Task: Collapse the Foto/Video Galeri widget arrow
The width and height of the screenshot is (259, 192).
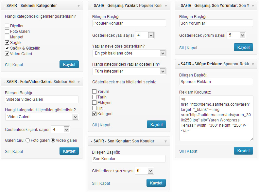Action: pos(78,82)
